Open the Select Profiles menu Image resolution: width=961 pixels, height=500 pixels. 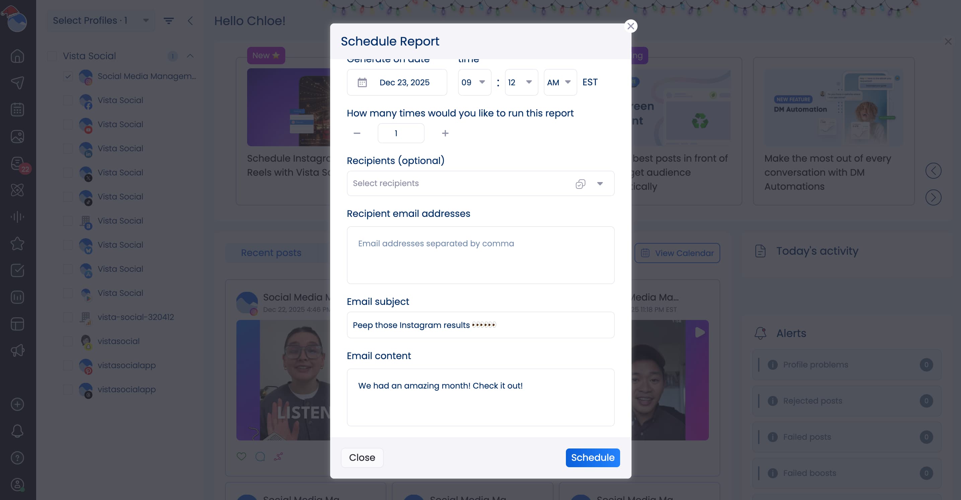click(101, 21)
